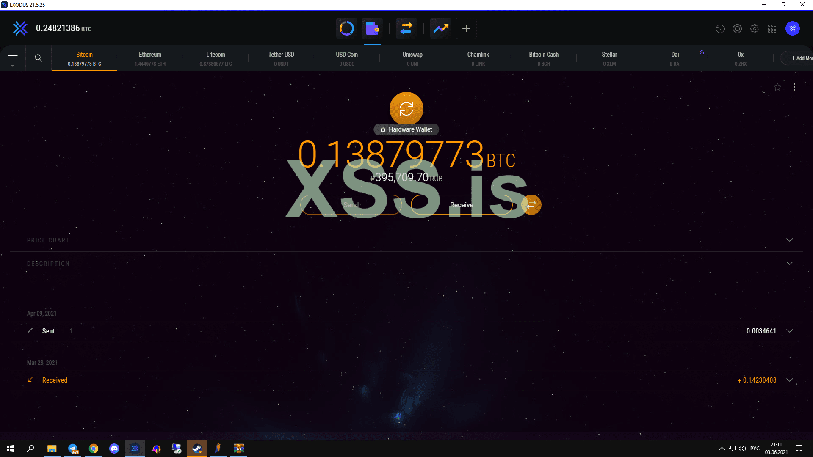Toggle the Bitcoin favorite star
This screenshot has width=813, height=457.
tap(777, 87)
